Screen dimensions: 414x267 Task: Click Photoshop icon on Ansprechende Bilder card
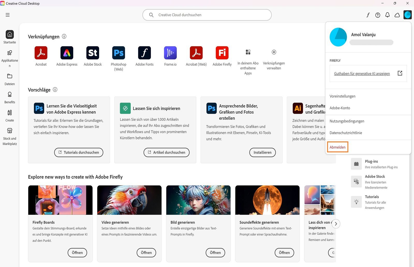point(211,108)
